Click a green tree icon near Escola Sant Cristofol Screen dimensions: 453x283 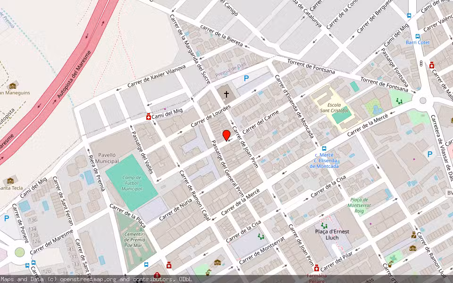click(x=398, y=101)
